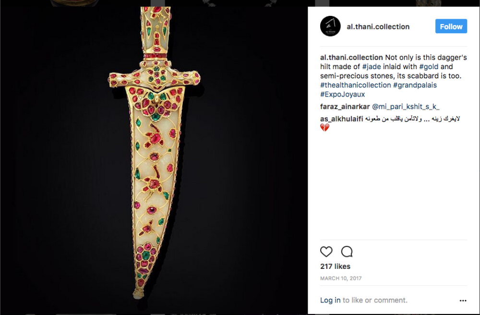The image size is (480, 315).
Task: Click the #ExpoJoyaux hashtag
Action: pyautogui.click(x=343, y=94)
